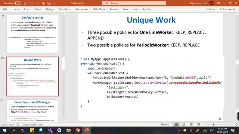
Task: Show hidden system tray icons
Action: click(179, 130)
